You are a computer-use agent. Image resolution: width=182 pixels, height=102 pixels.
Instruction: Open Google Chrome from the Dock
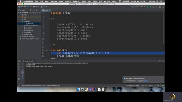click(86, 89)
